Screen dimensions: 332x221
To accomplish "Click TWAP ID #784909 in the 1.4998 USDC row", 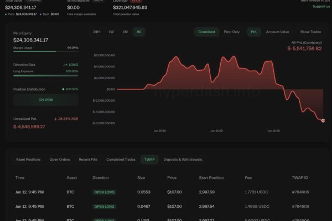I will click(x=300, y=207).
